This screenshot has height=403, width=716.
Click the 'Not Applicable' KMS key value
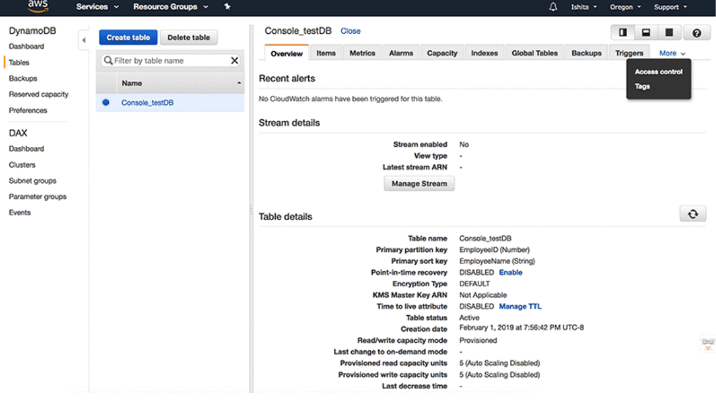coord(483,295)
